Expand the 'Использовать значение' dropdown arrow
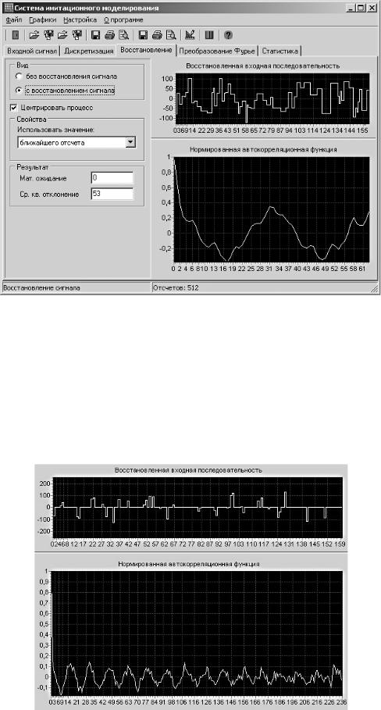Image resolution: width=381 pixels, height=710 pixels. coord(130,142)
